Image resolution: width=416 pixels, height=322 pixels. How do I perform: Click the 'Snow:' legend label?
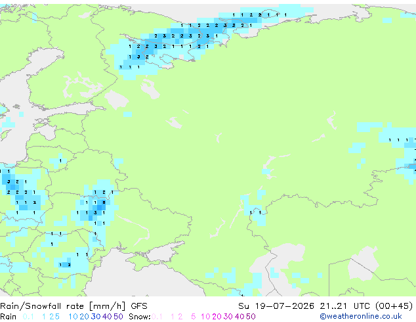tap(140, 317)
